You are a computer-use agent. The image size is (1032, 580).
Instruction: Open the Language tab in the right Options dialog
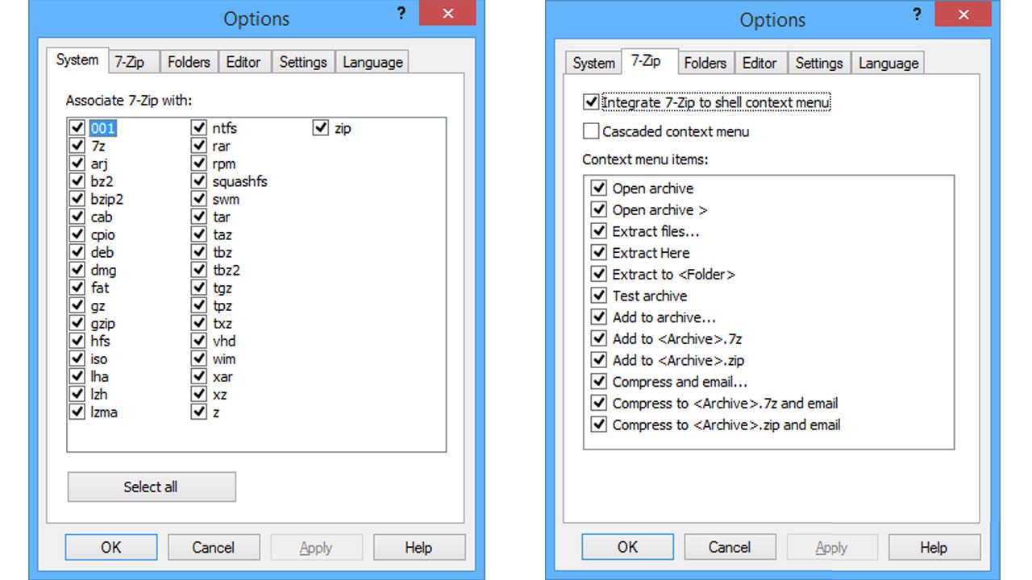(x=888, y=63)
